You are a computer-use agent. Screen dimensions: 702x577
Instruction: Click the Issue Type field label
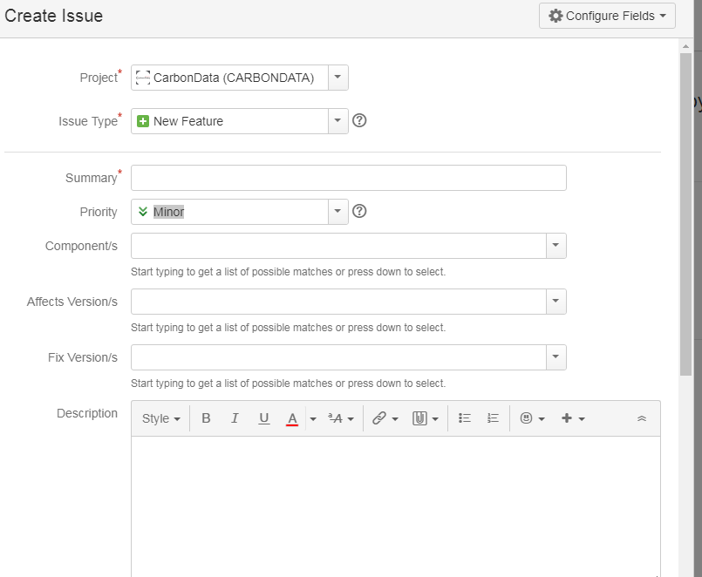(88, 121)
